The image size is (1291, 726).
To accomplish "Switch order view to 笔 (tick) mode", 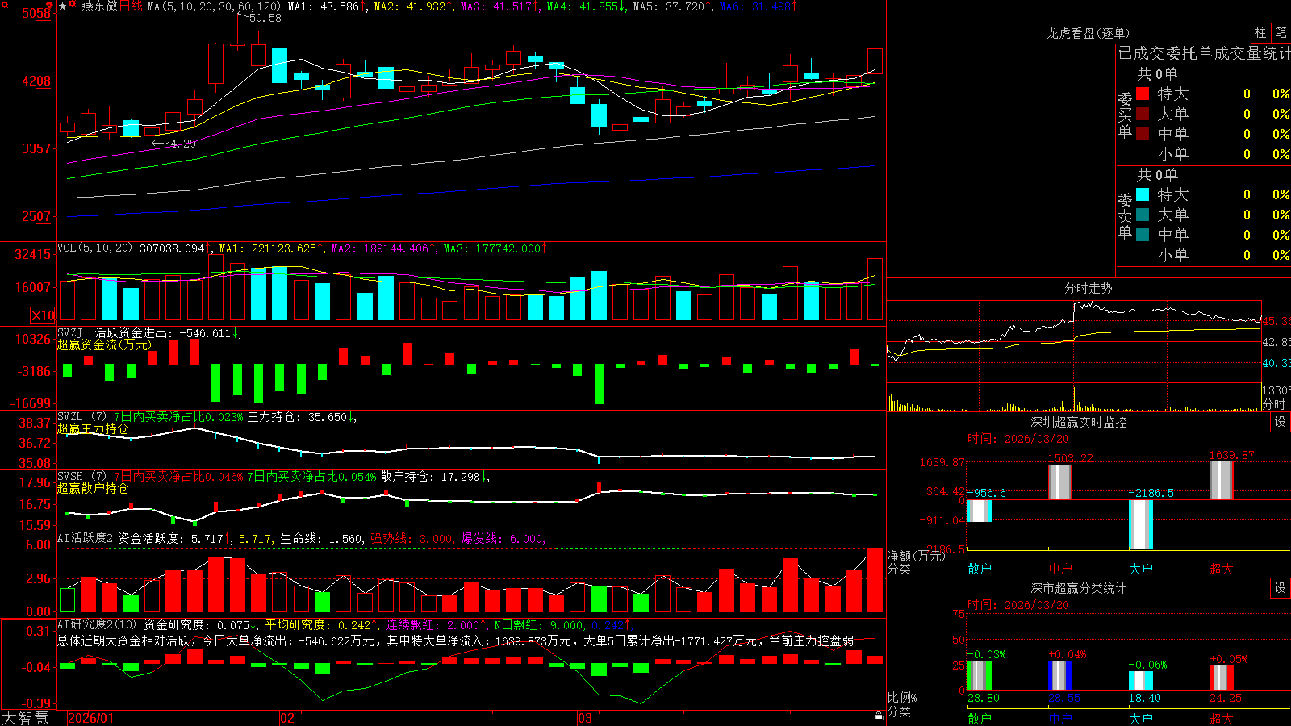I will [1281, 32].
